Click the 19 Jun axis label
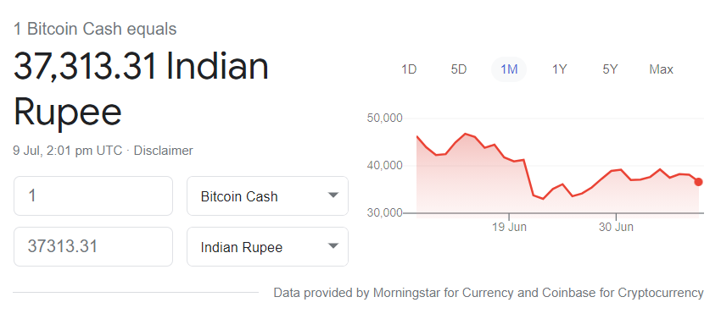This screenshot has height=319, width=721. 511,227
